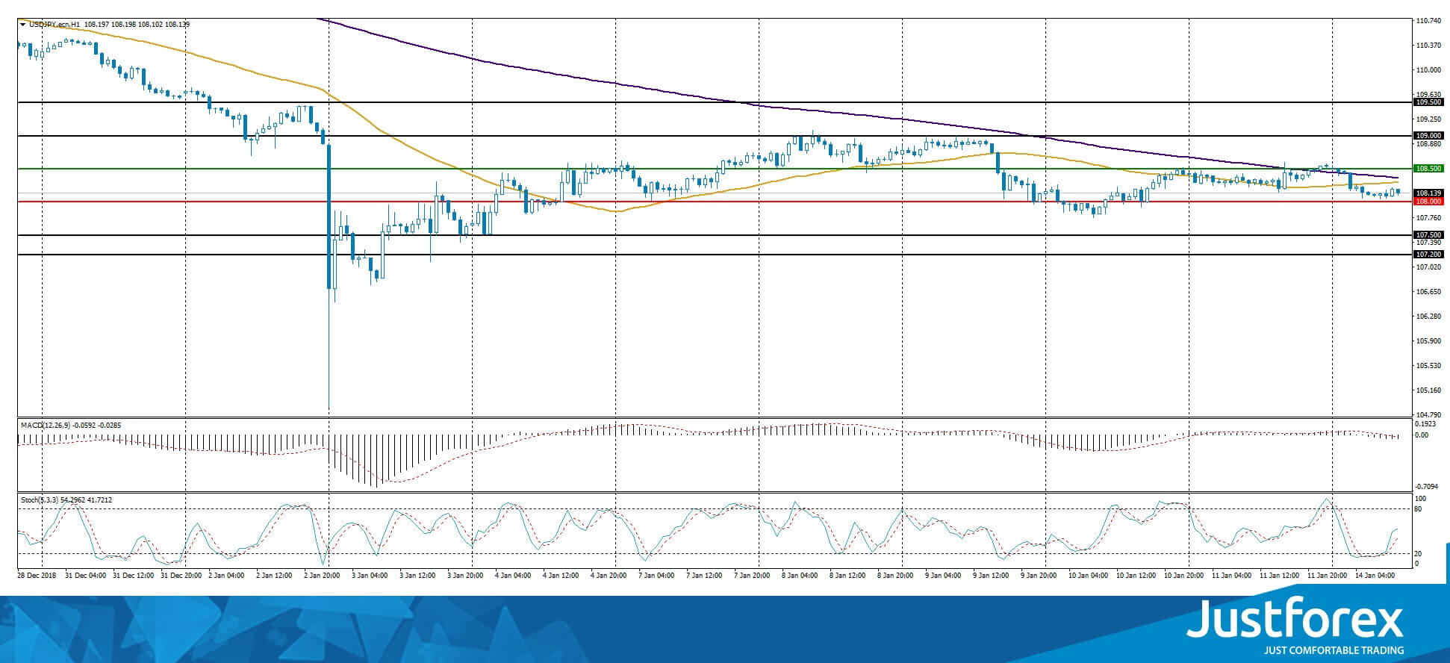Viewport: 1450px width, 663px height.
Task: Click the 107.020 price axis value
Action: tap(1428, 267)
